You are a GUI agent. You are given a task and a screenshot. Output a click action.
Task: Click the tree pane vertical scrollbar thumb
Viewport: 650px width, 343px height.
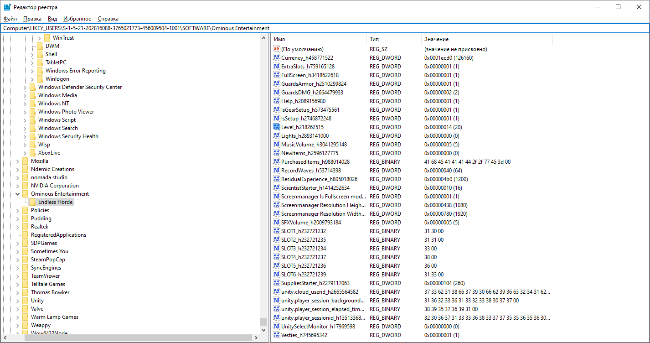pyautogui.click(x=263, y=322)
